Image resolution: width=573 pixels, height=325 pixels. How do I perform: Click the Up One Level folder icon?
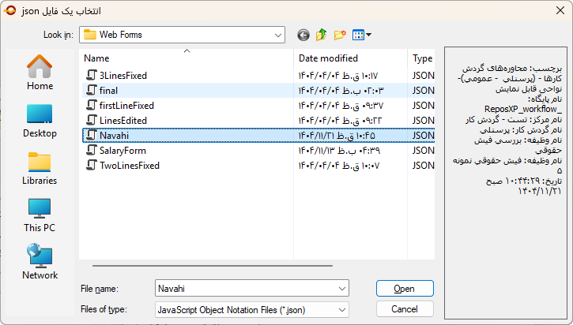[322, 35]
